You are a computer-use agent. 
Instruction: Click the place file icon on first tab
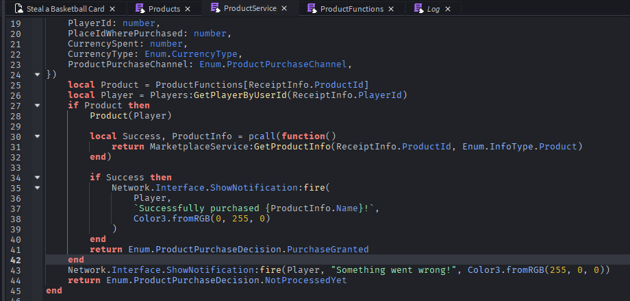tap(19, 8)
